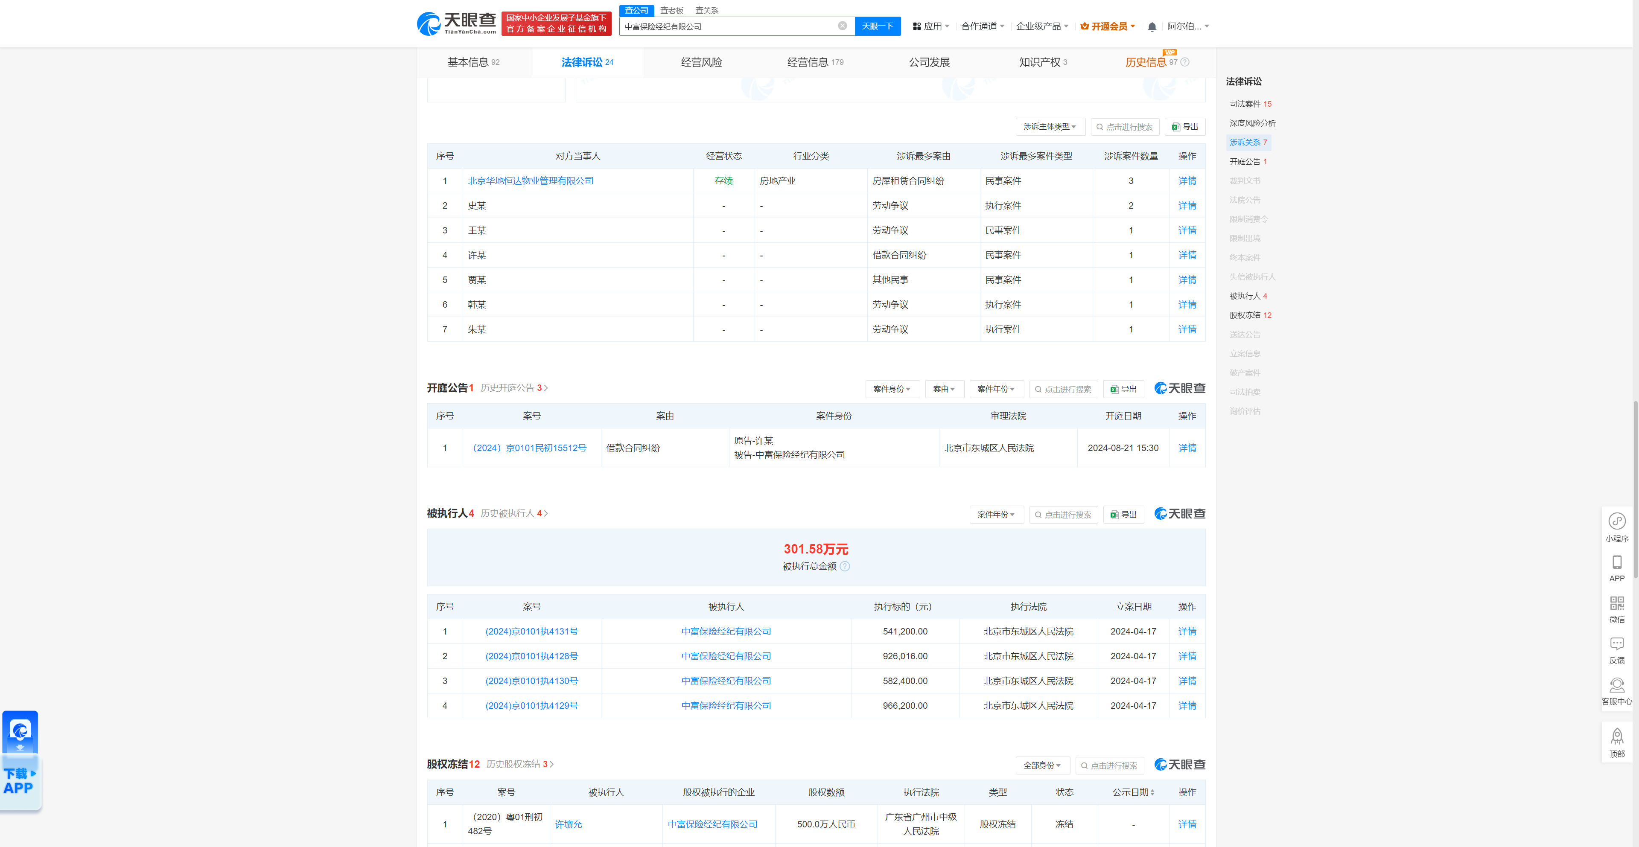Jump to 司法案件 15 in the sidebar
The height and width of the screenshot is (847, 1639).
1250,104
